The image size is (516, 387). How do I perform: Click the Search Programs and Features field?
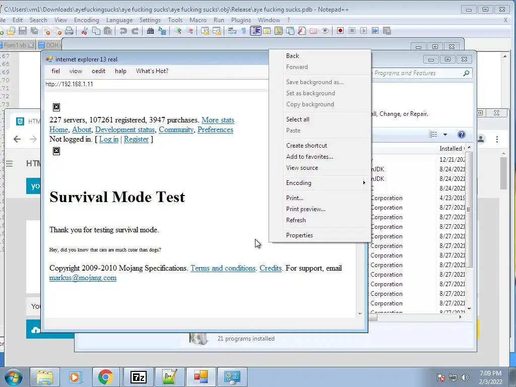coord(421,73)
